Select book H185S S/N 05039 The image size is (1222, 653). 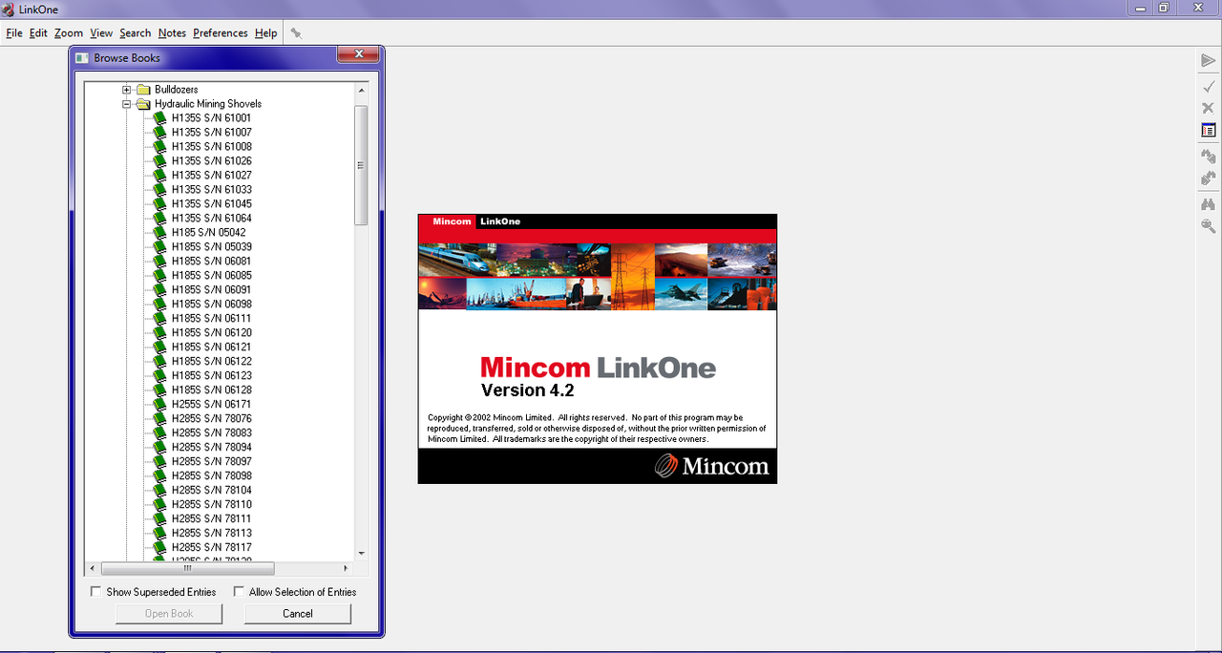(211, 247)
